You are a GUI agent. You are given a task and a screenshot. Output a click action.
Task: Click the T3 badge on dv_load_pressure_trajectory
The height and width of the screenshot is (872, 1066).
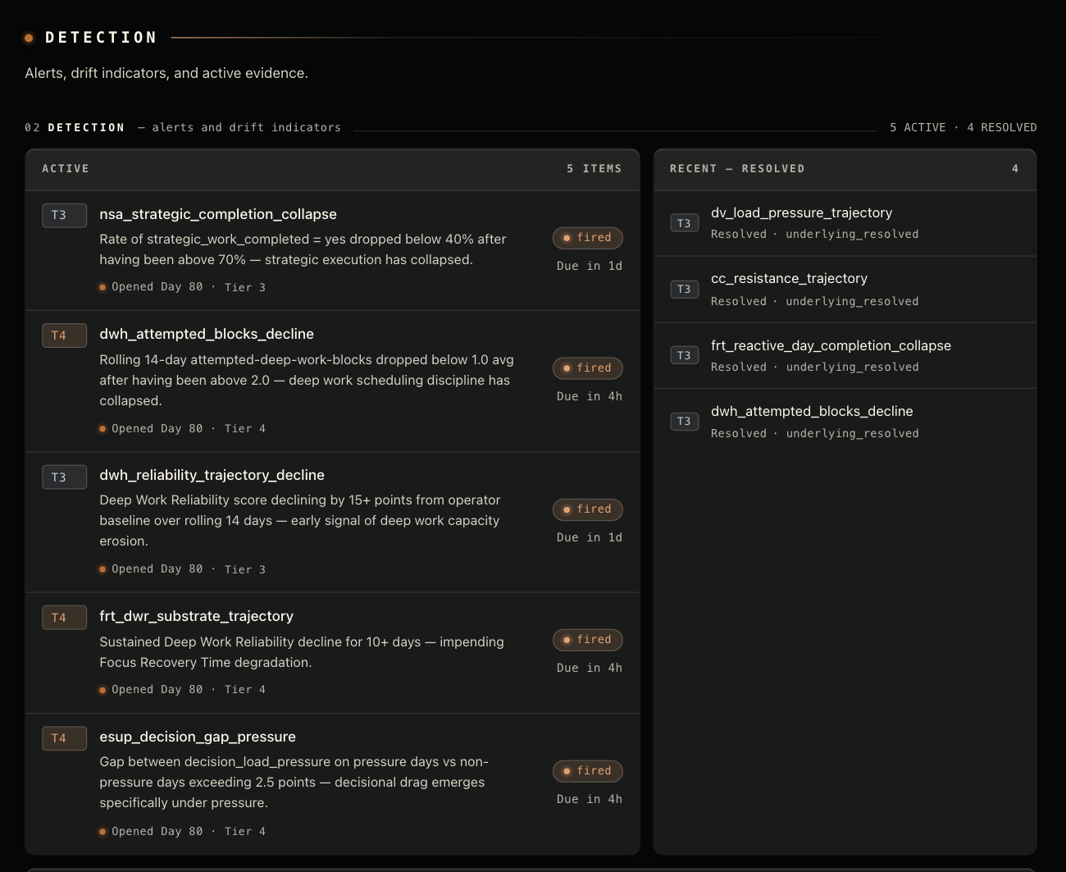pyautogui.click(x=684, y=223)
